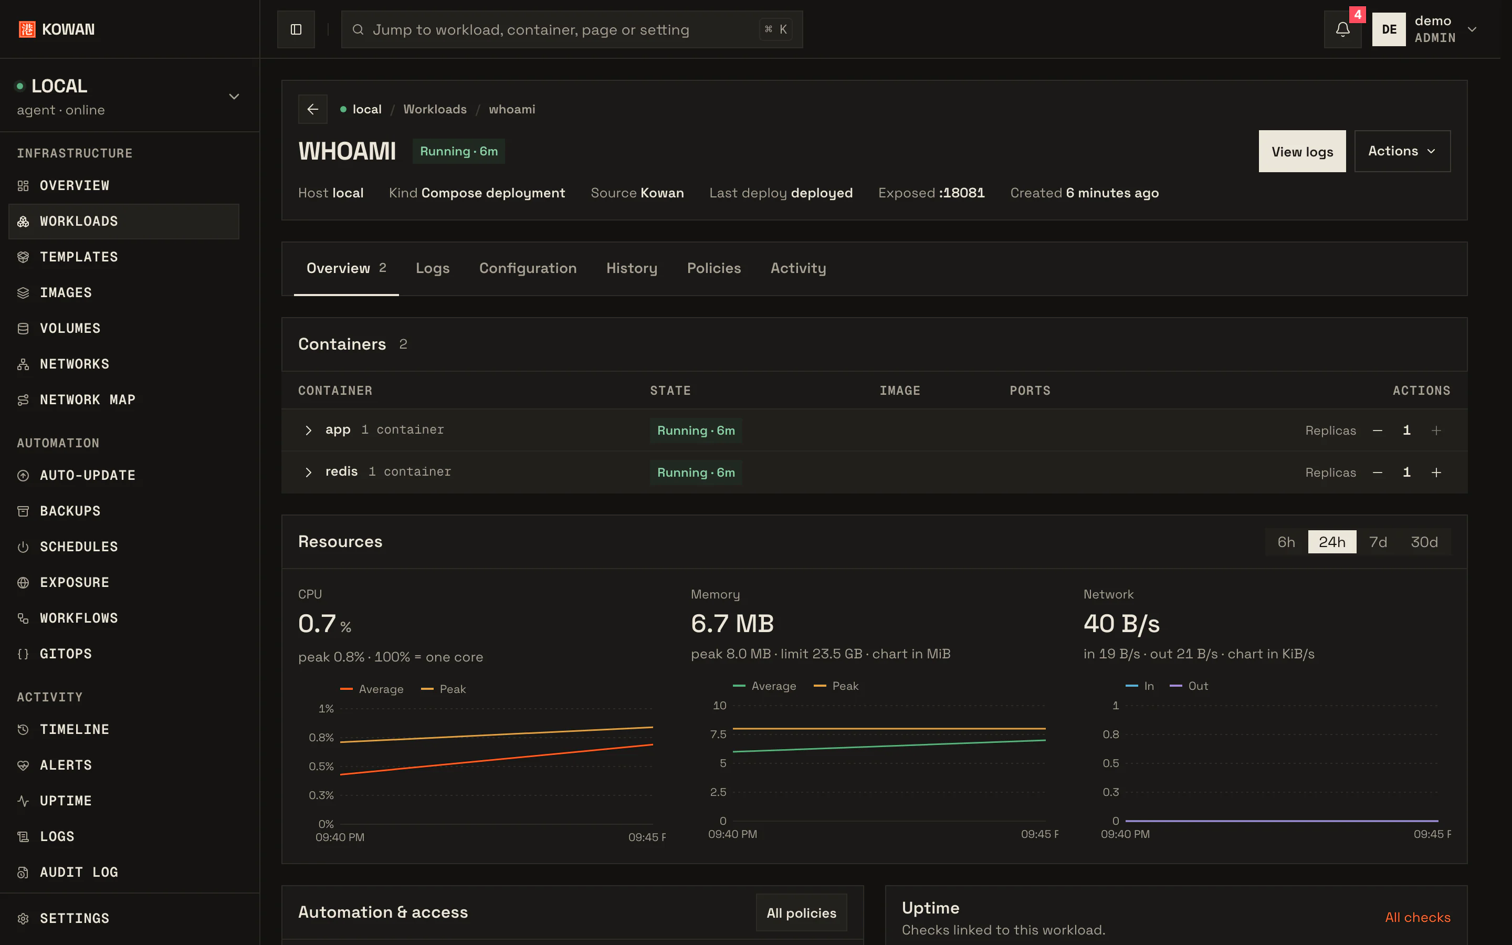
Task: Open Alerts via its heart icon
Action: pyautogui.click(x=23, y=765)
